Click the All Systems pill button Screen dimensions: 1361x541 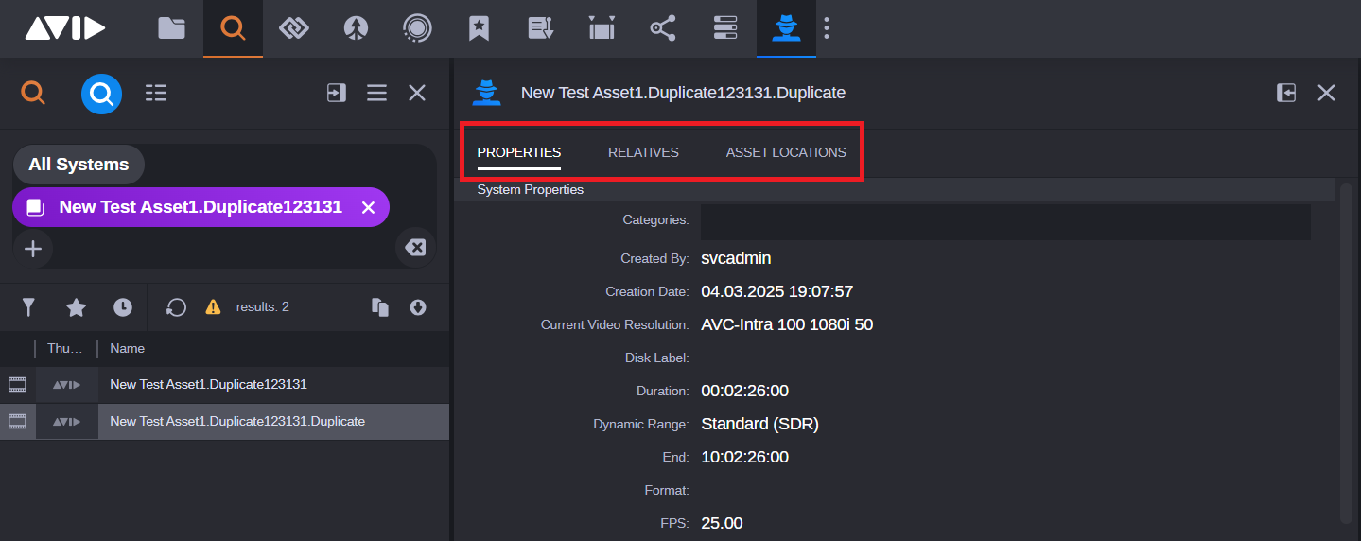[79, 165]
